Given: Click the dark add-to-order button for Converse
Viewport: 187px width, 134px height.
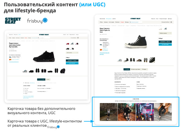Looking at the screenshot, I should (165, 42).
